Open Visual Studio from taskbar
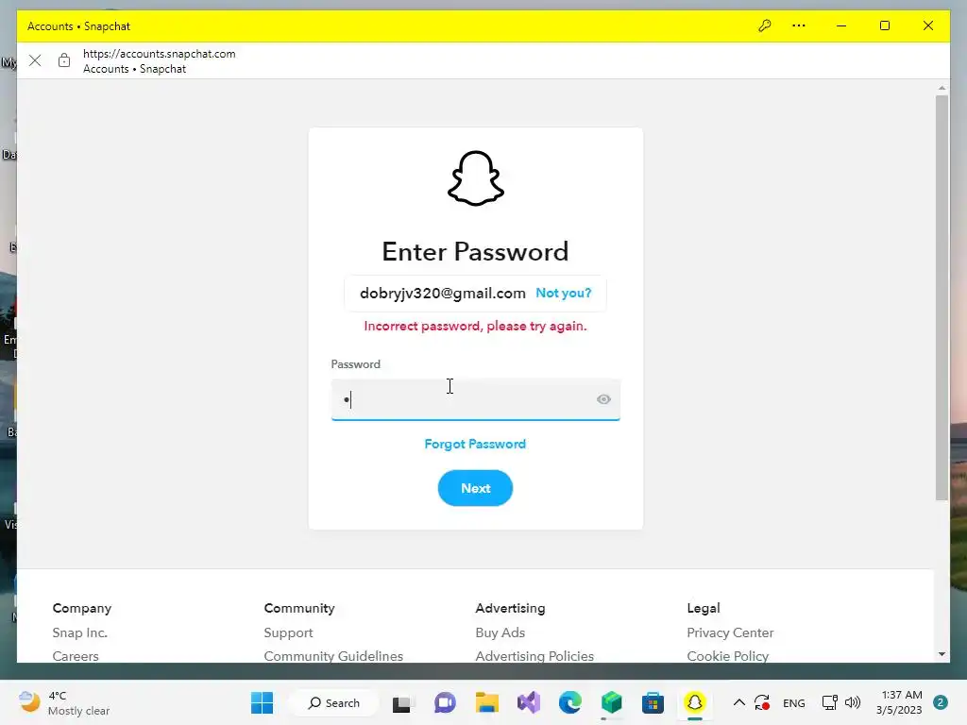The width and height of the screenshot is (967, 725). (x=529, y=702)
